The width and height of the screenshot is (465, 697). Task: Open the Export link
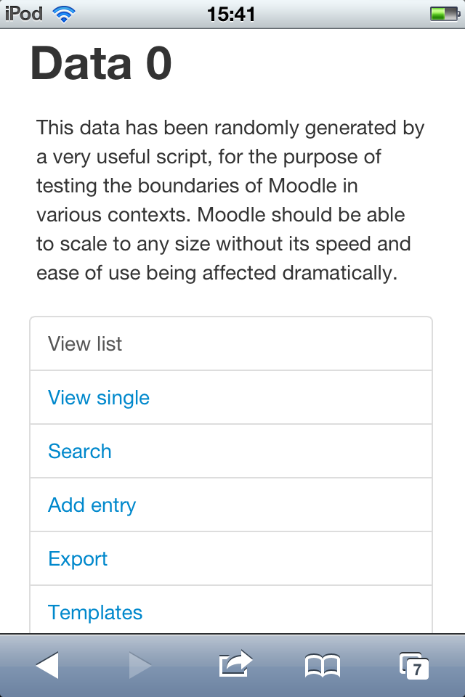[78, 559]
